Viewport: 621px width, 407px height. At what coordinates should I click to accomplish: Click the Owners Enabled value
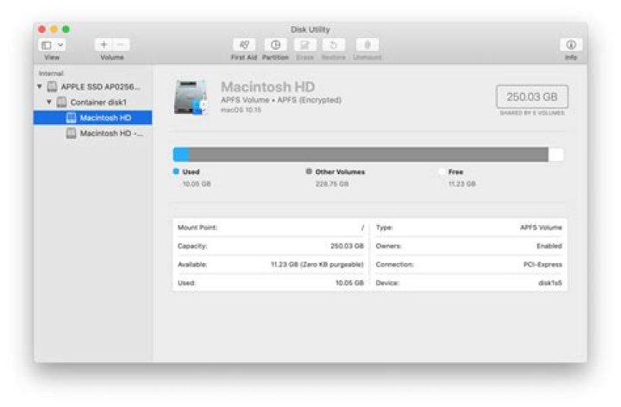click(x=549, y=247)
